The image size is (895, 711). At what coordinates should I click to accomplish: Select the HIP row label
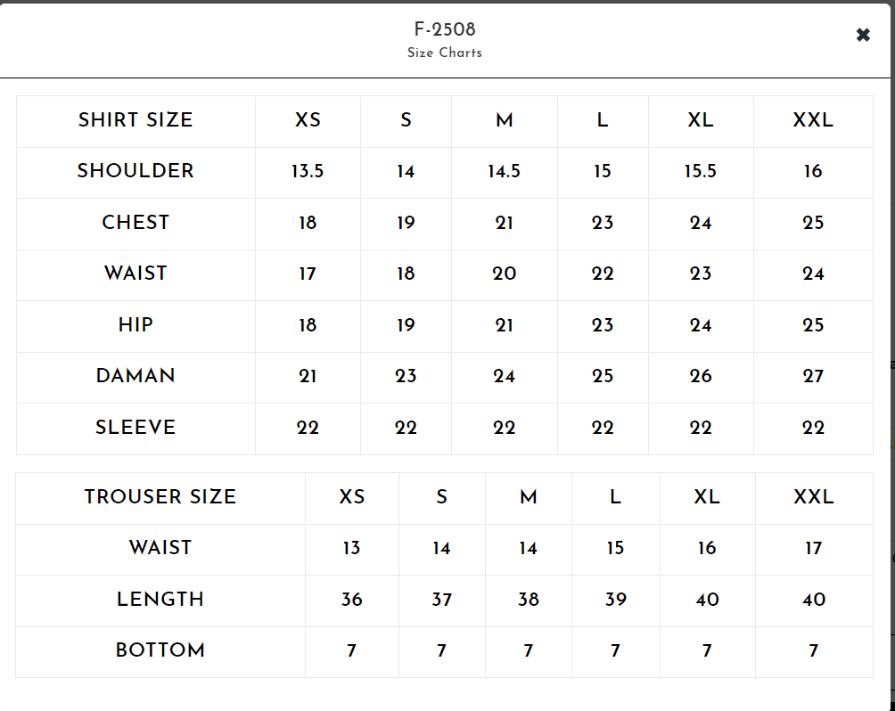(x=135, y=325)
